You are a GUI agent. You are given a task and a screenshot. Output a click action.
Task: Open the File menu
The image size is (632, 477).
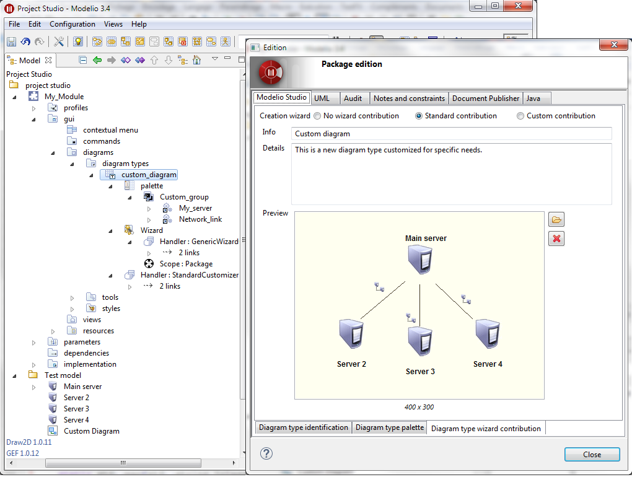coord(14,24)
